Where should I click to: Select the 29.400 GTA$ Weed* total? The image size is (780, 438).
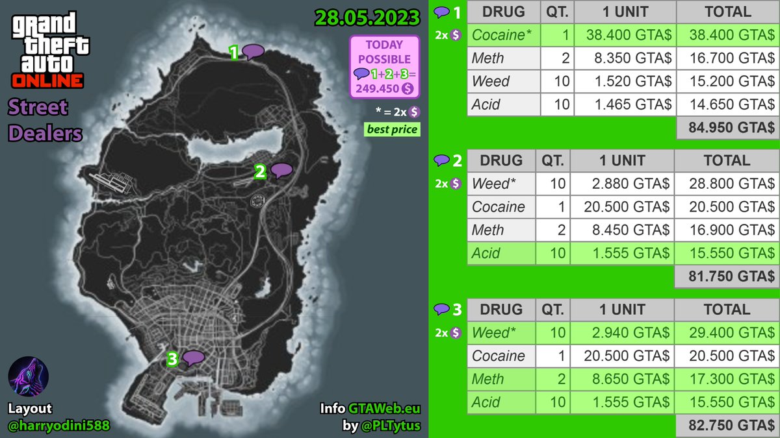pos(727,333)
